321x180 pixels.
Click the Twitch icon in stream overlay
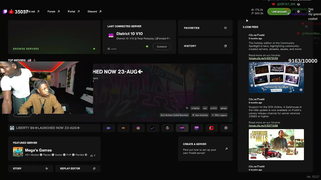5,12
